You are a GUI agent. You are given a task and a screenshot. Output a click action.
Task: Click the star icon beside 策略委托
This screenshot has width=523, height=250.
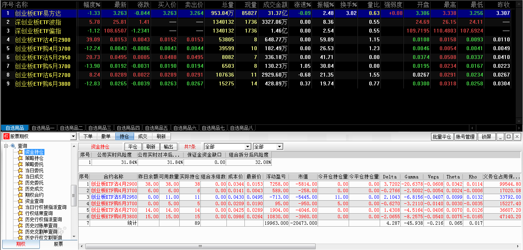point(20,164)
